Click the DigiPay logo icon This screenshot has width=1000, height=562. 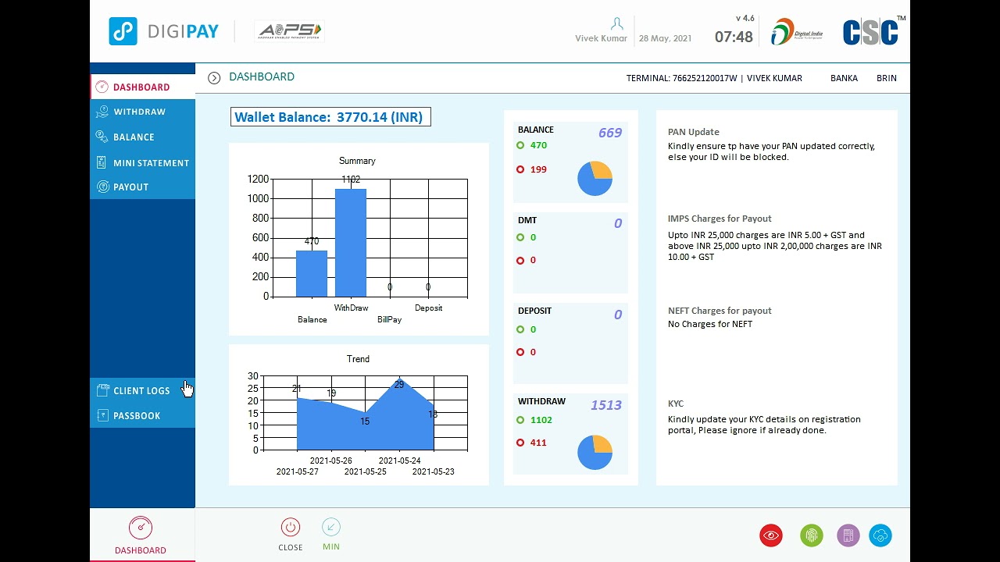coord(123,31)
